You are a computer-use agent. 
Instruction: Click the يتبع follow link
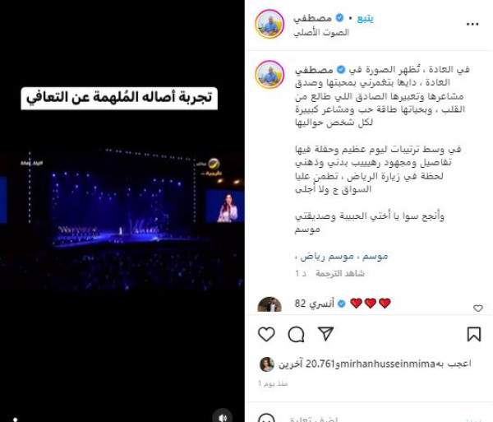[365, 19]
